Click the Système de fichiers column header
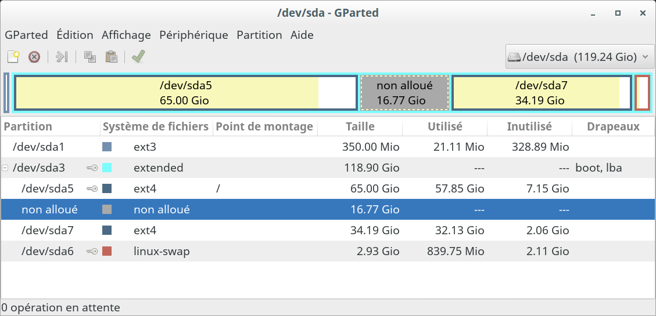 tap(156, 126)
